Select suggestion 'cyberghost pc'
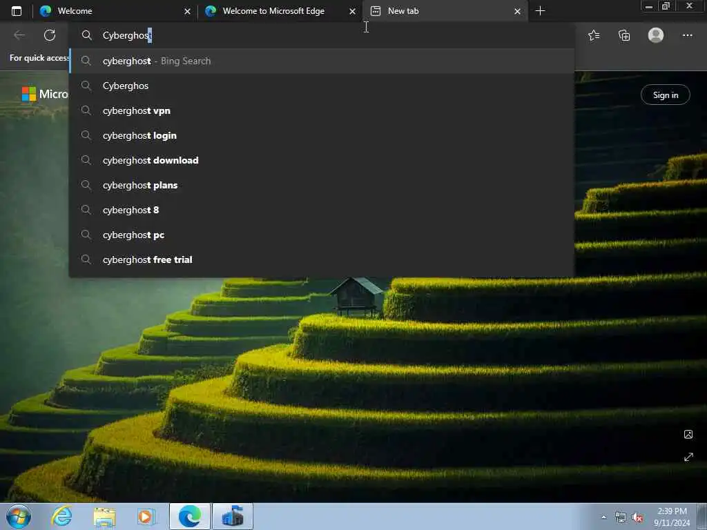The width and height of the screenshot is (707, 530). point(322,235)
